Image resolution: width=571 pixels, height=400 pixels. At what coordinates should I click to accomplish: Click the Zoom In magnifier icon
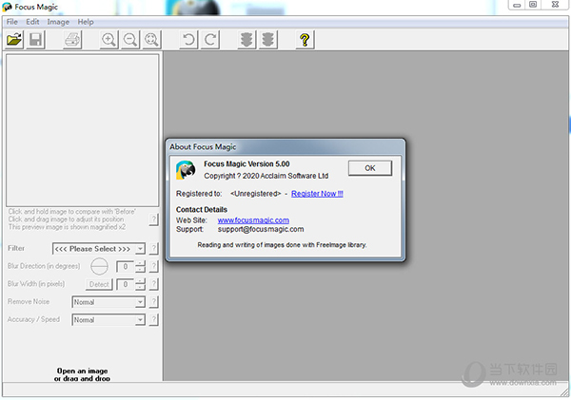(108, 39)
